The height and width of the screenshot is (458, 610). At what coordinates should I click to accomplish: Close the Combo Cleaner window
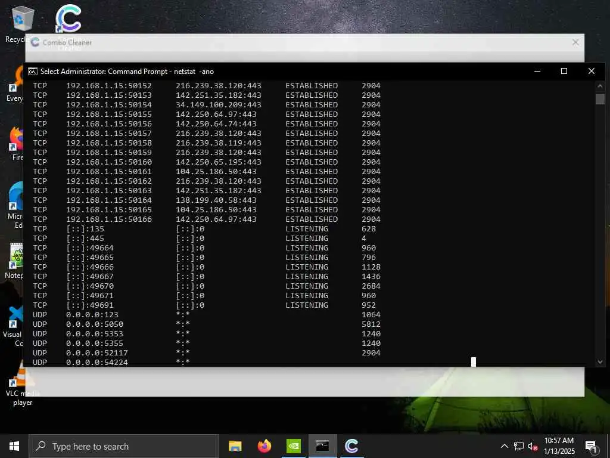click(x=575, y=42)
